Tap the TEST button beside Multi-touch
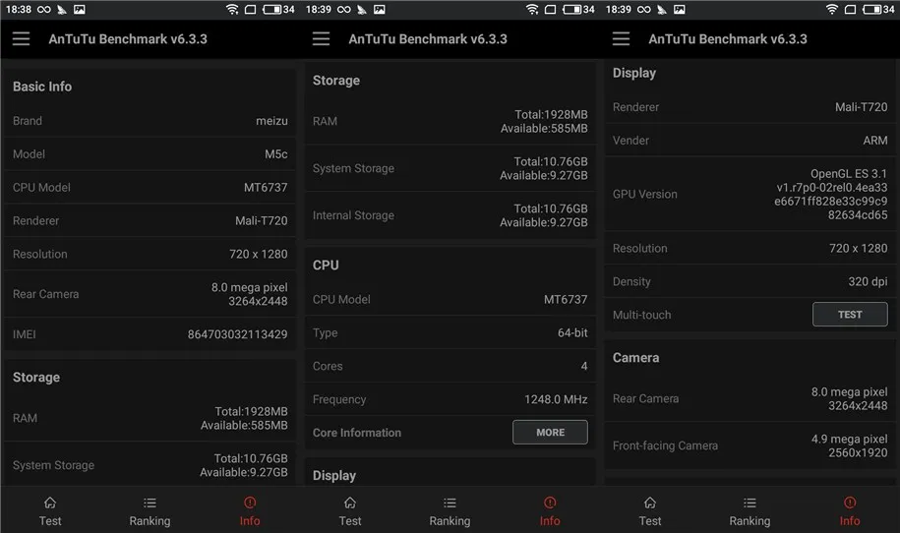Screen dimensions: 900x533 point(850,315)
